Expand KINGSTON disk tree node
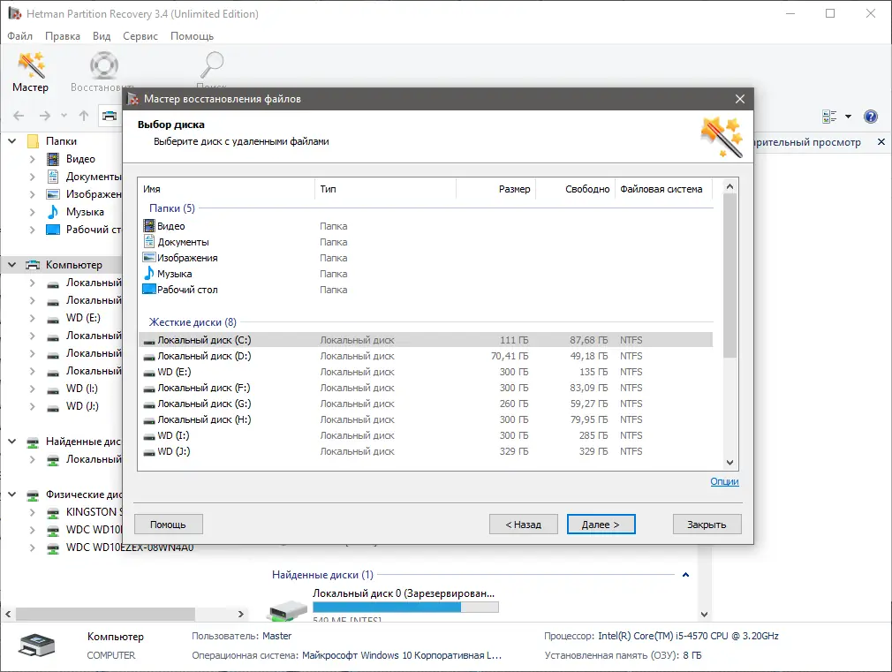The height and width of the screenshot is (672, 892). pyautogui.click(x=33, y=511)
